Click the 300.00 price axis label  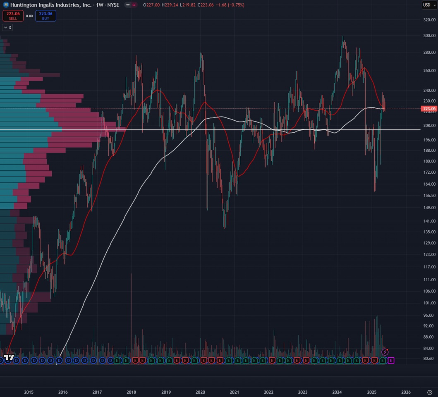[x=429, y=36]
